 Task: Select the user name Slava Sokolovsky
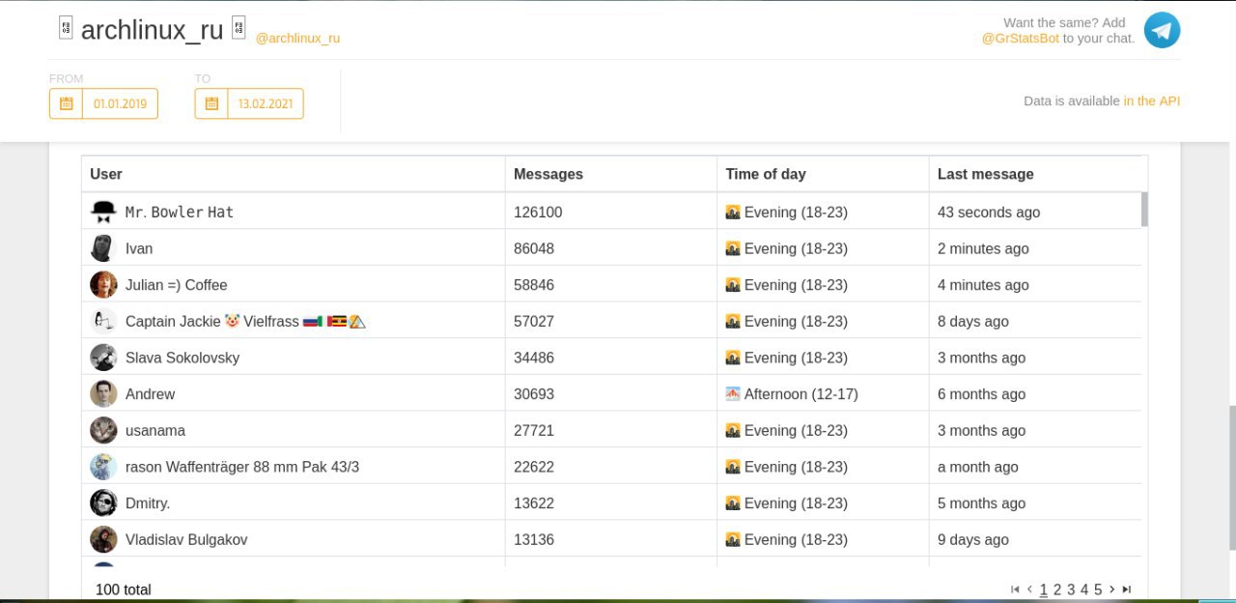pos(183,358)
